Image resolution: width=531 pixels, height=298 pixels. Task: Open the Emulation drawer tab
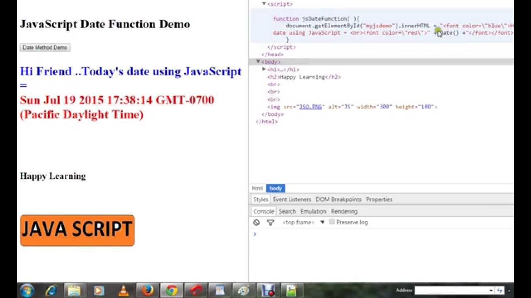coord(313,211)
